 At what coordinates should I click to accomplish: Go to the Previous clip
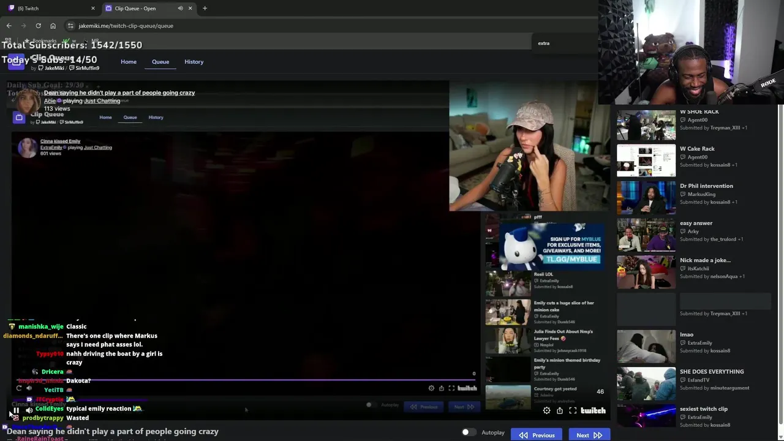click(537, 435)
